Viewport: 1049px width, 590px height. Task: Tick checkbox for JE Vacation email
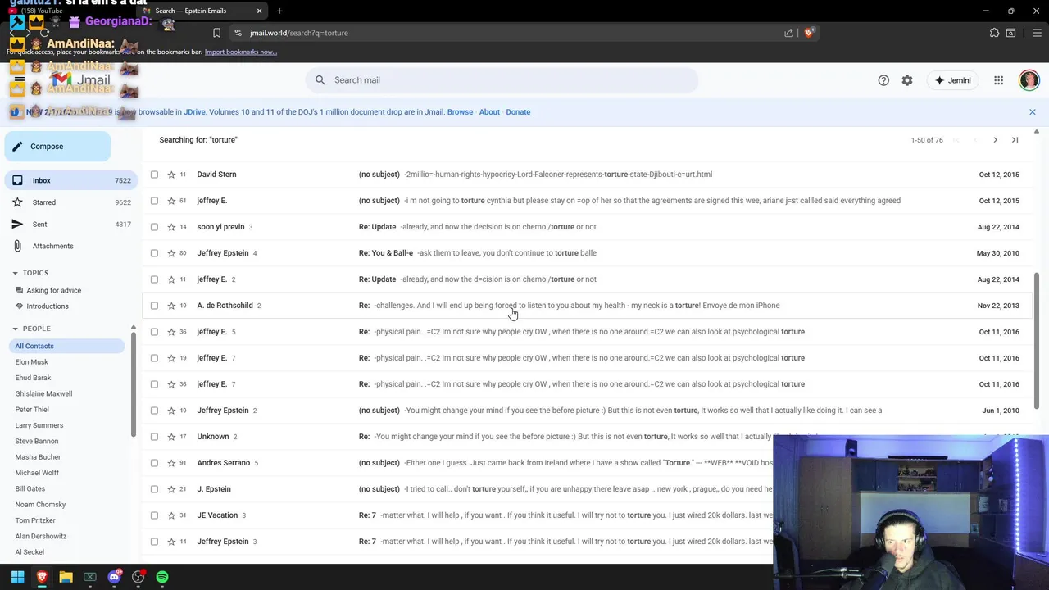[154, 515]
